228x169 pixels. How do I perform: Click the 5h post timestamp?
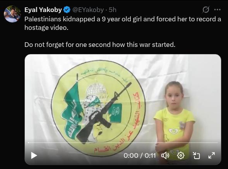point(113,10)
